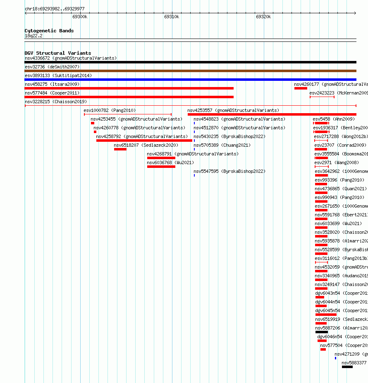Viewport: 368px width, 383px height.
Task: Open esv993396 (Pang2010) label
Action: 339,180
